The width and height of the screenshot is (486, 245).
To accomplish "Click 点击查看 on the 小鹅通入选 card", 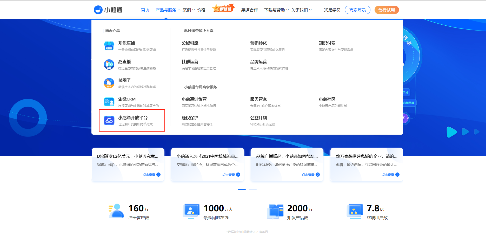I will [229, 175].
